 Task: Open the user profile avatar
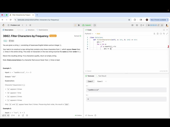167,25
